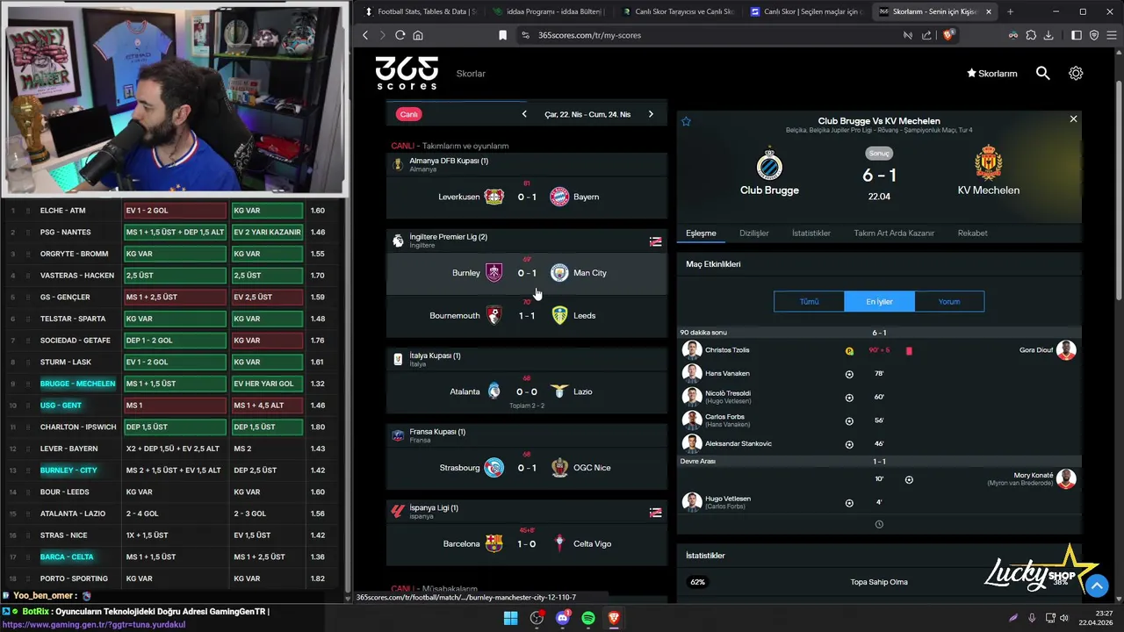Switch to the İstatistikler tab
Viewport: 1124px width, 632px height.
(x=811, y=233)
